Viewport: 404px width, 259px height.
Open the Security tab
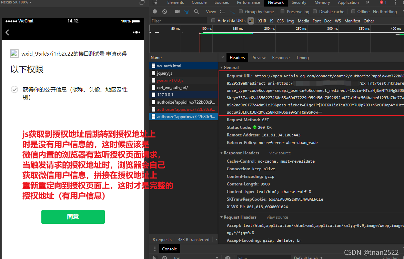[299, 2]
